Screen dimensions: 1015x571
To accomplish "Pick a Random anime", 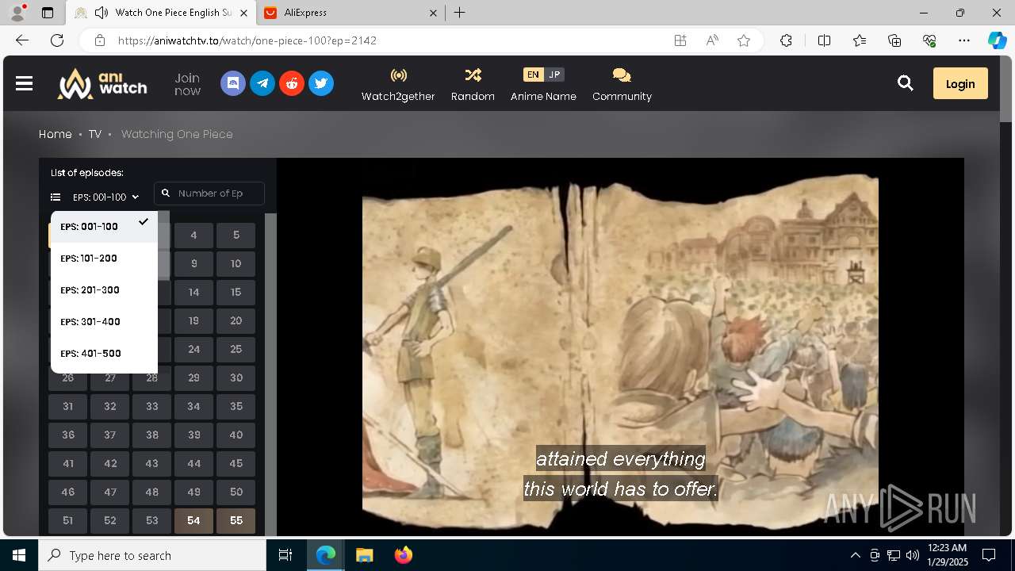I will click(473, 84).
